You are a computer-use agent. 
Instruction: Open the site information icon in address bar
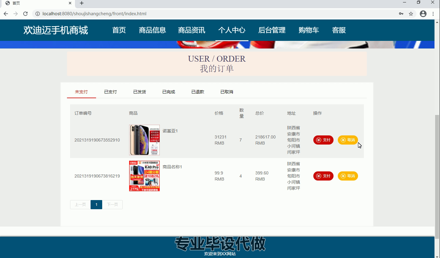tap(38, 14)
